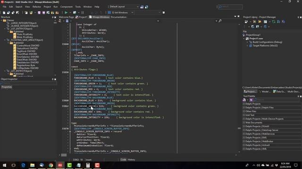Open Google Chrome from the taskbar
This screenshot has height=169, width=302.
[51, 165]
